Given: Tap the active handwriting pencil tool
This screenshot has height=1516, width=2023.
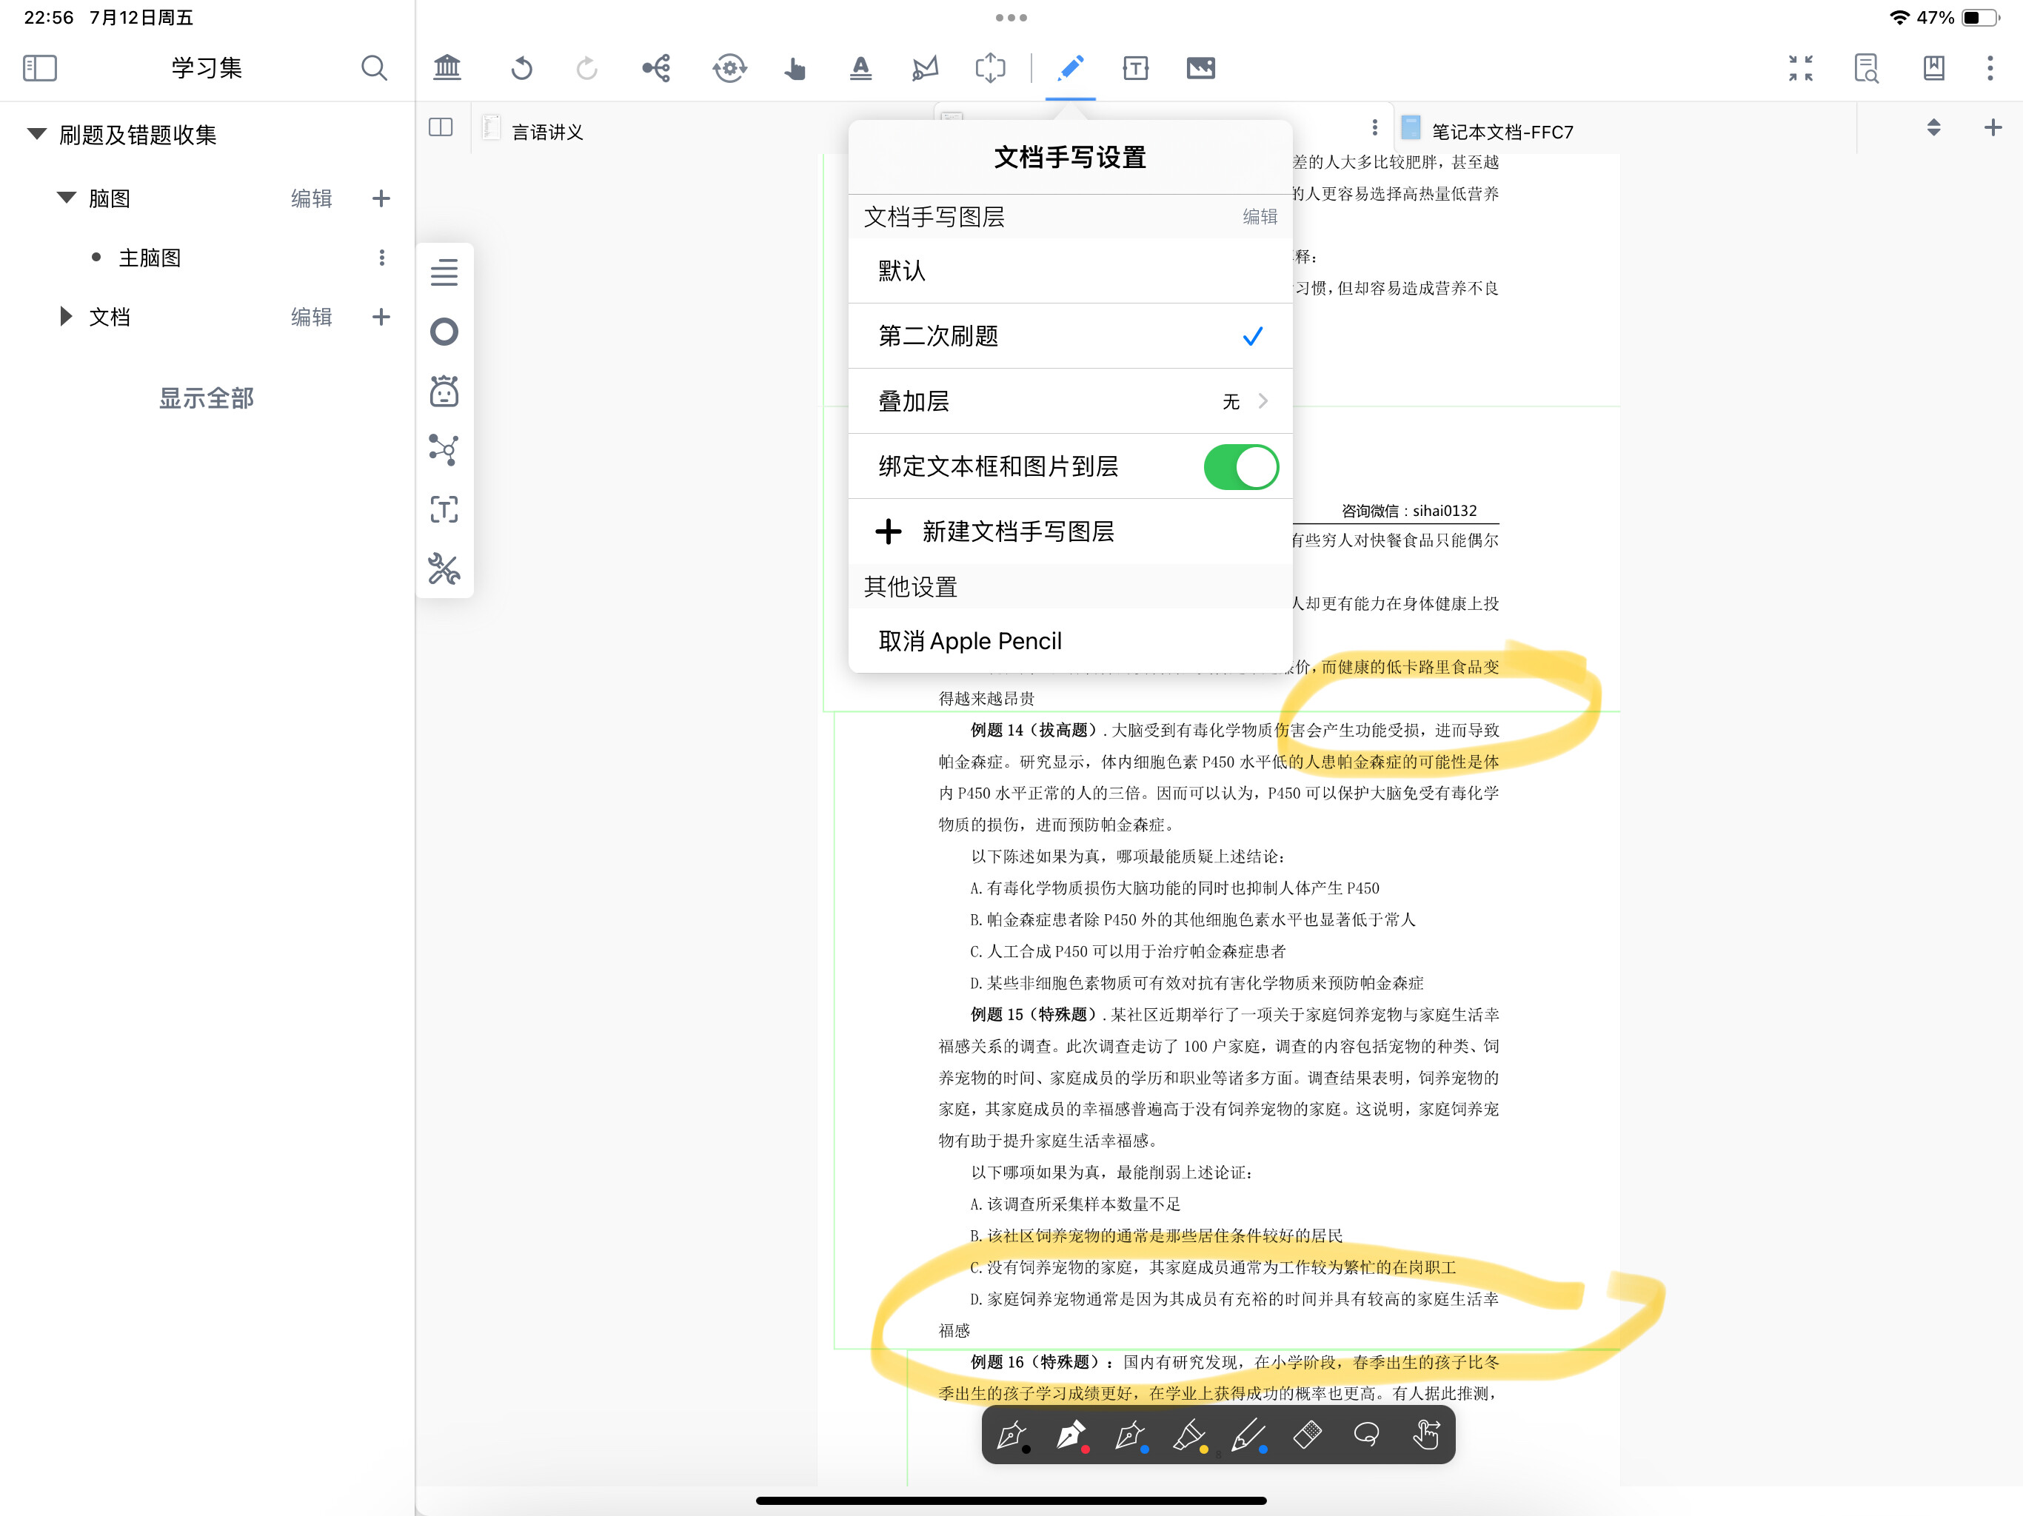Looking at the screenshot, I should [x=1070, y=67].
